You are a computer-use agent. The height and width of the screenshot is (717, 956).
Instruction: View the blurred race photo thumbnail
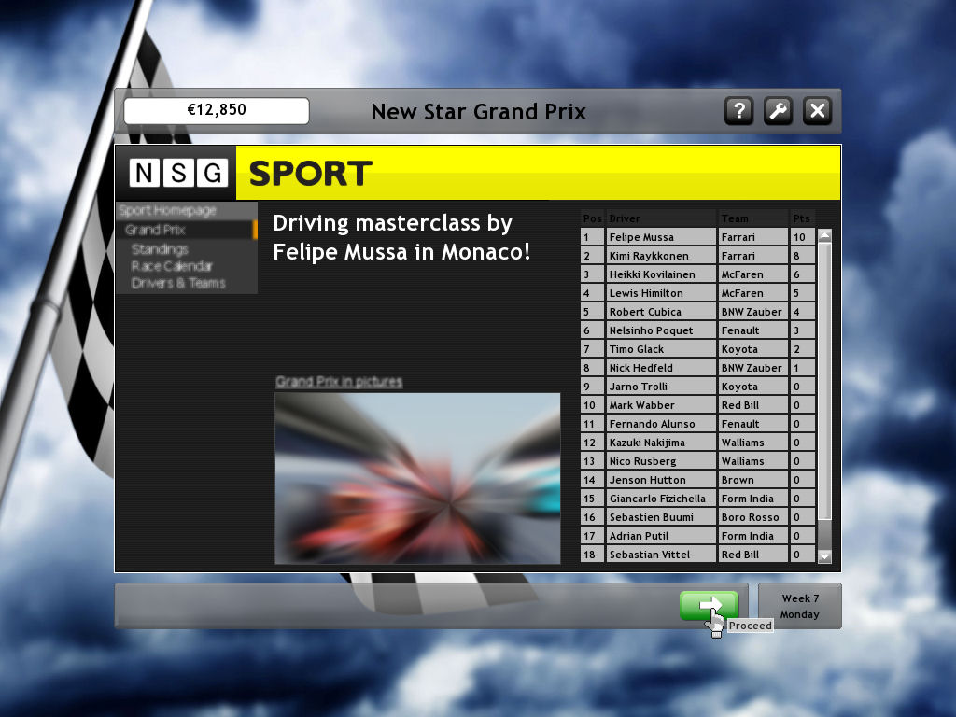(417, 478)
